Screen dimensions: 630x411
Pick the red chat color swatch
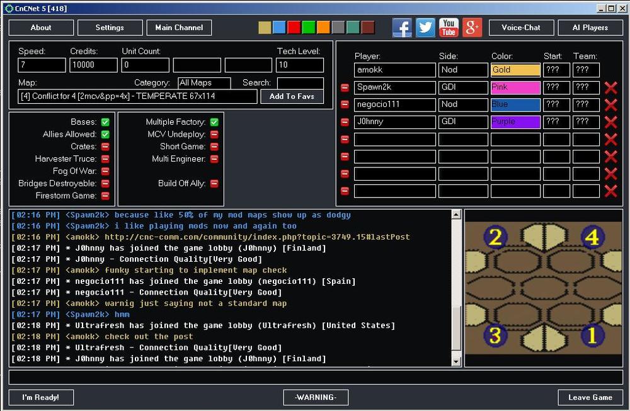[x=294, y=27]
